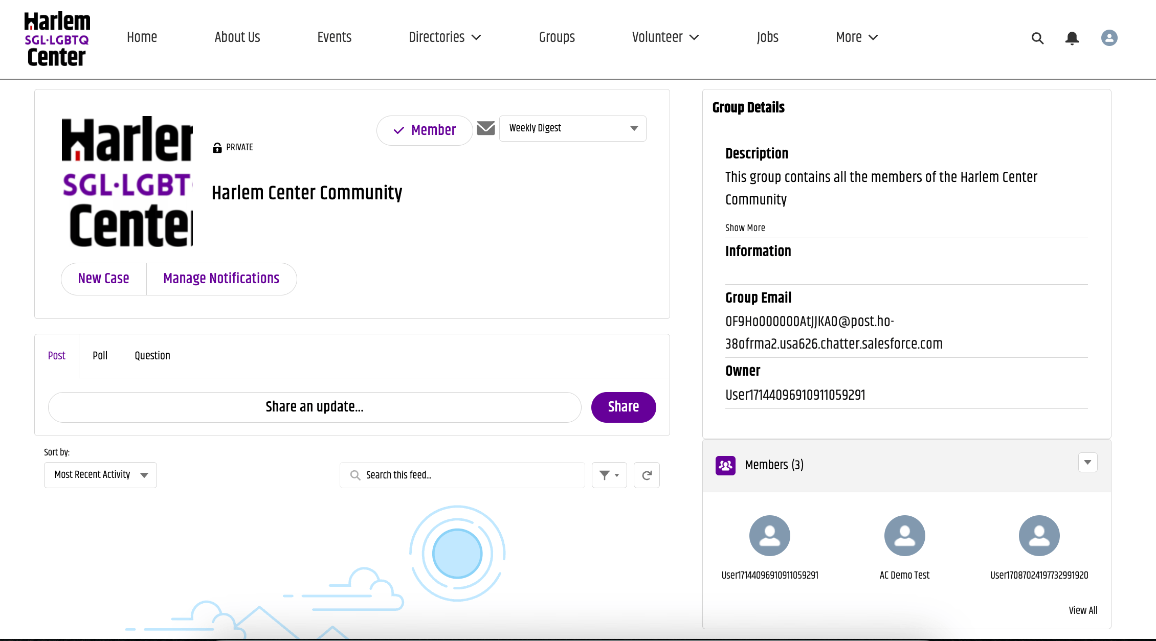Refresh the feed with the reload icon
The width and height of the screenshot is (1156, 641).
[x=647, y=475]
